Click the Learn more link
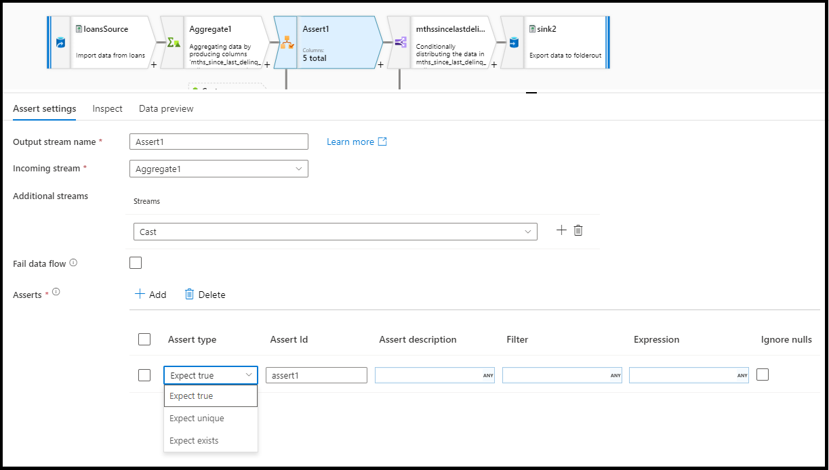The width and height of the screenshot is (829, 470). pos(350,142)
